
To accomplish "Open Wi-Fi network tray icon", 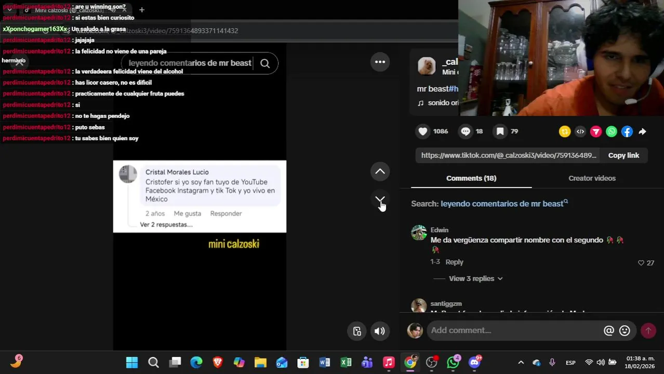I will pyautogui.click(x=589, y=363).
